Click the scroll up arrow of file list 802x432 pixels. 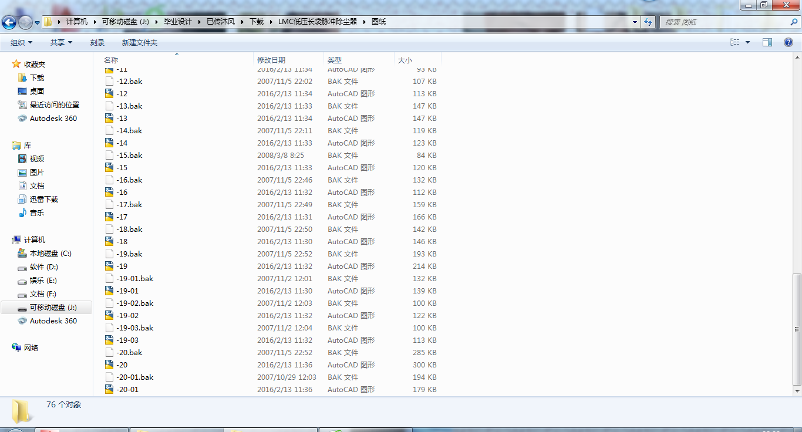tap(797, 56)
